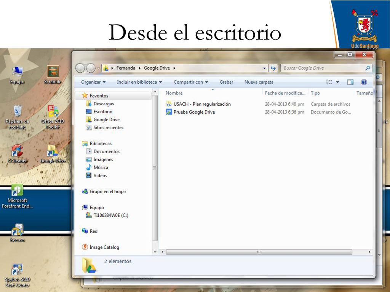The width and height of the screenshot is (390, 292).
Task: Select Microsoft Forefront Endpoint desktop icon
Action: point(17,196)
